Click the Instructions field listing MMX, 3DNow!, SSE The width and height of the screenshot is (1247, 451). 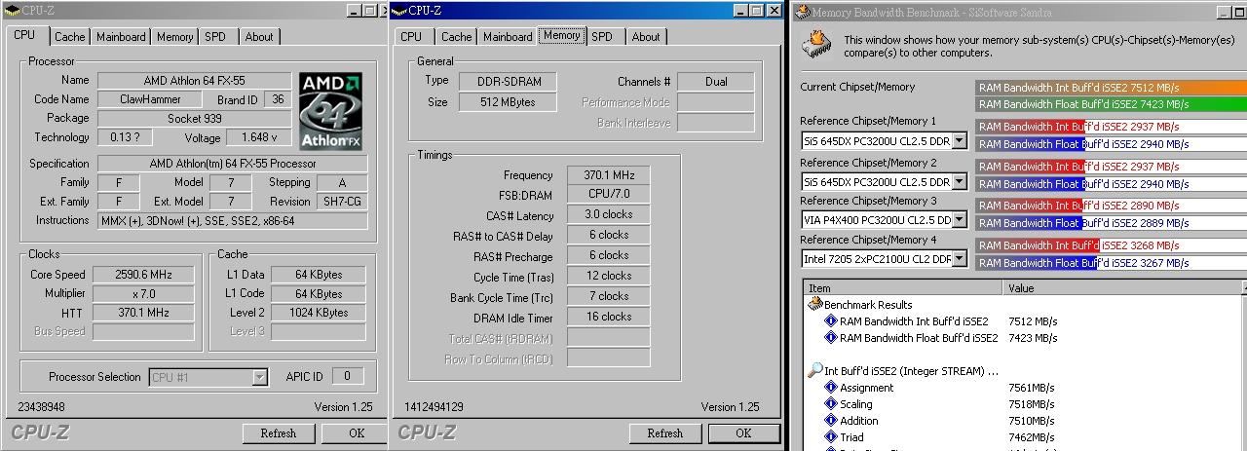[x=233, y=220]
